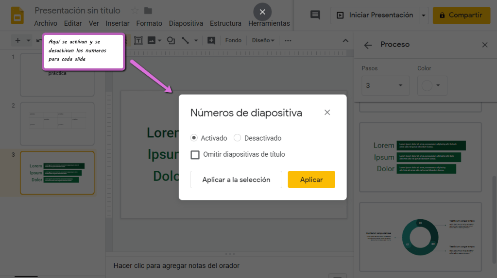The image size is (497, 278).
Task: Check the Omitir diapositivas de título box
Action: tap(195, 155)
